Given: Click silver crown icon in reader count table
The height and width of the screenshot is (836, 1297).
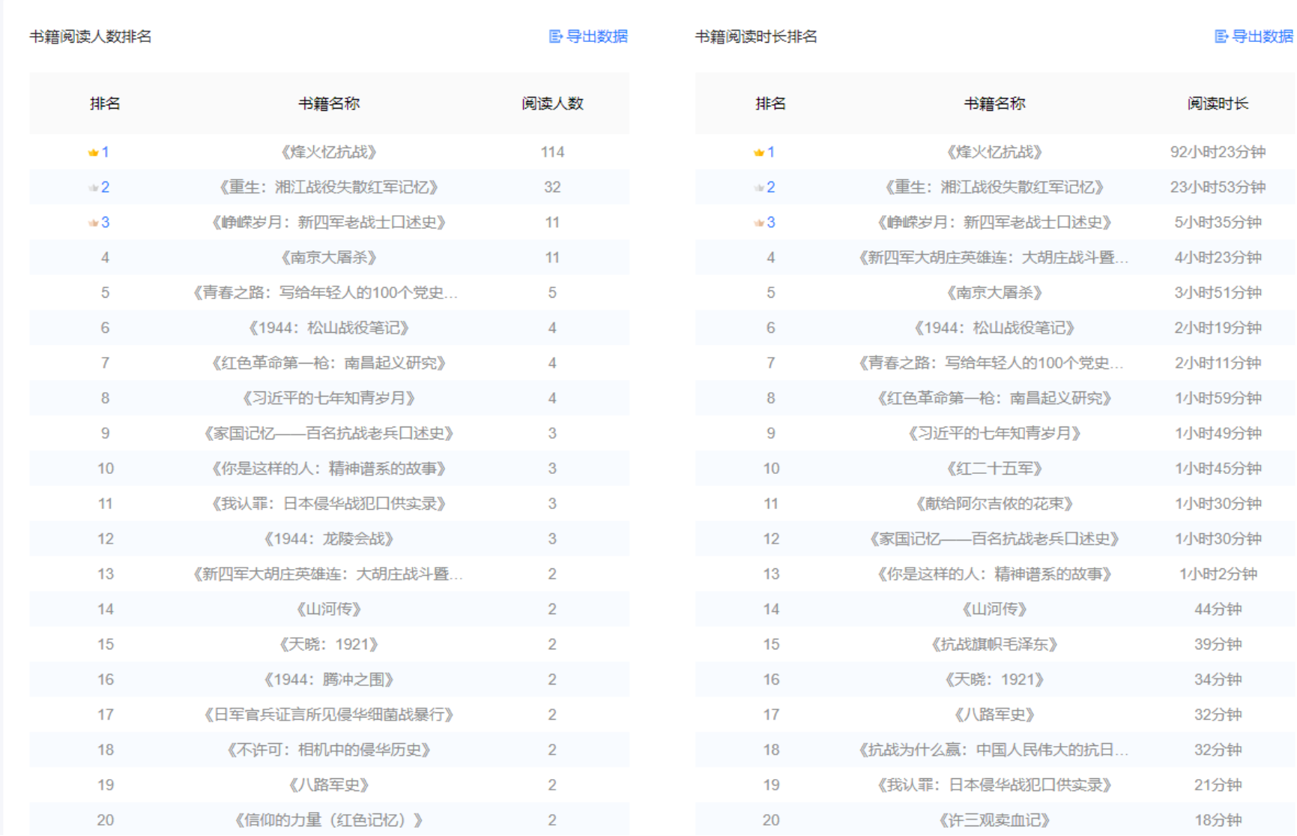Looking at the screenshot, I should click(93, 187).
